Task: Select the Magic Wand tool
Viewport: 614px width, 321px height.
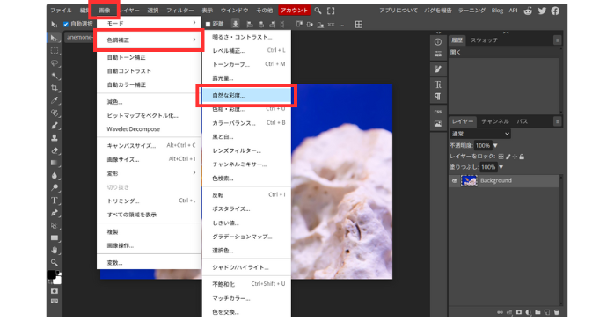Action: [x=55, y=76]
